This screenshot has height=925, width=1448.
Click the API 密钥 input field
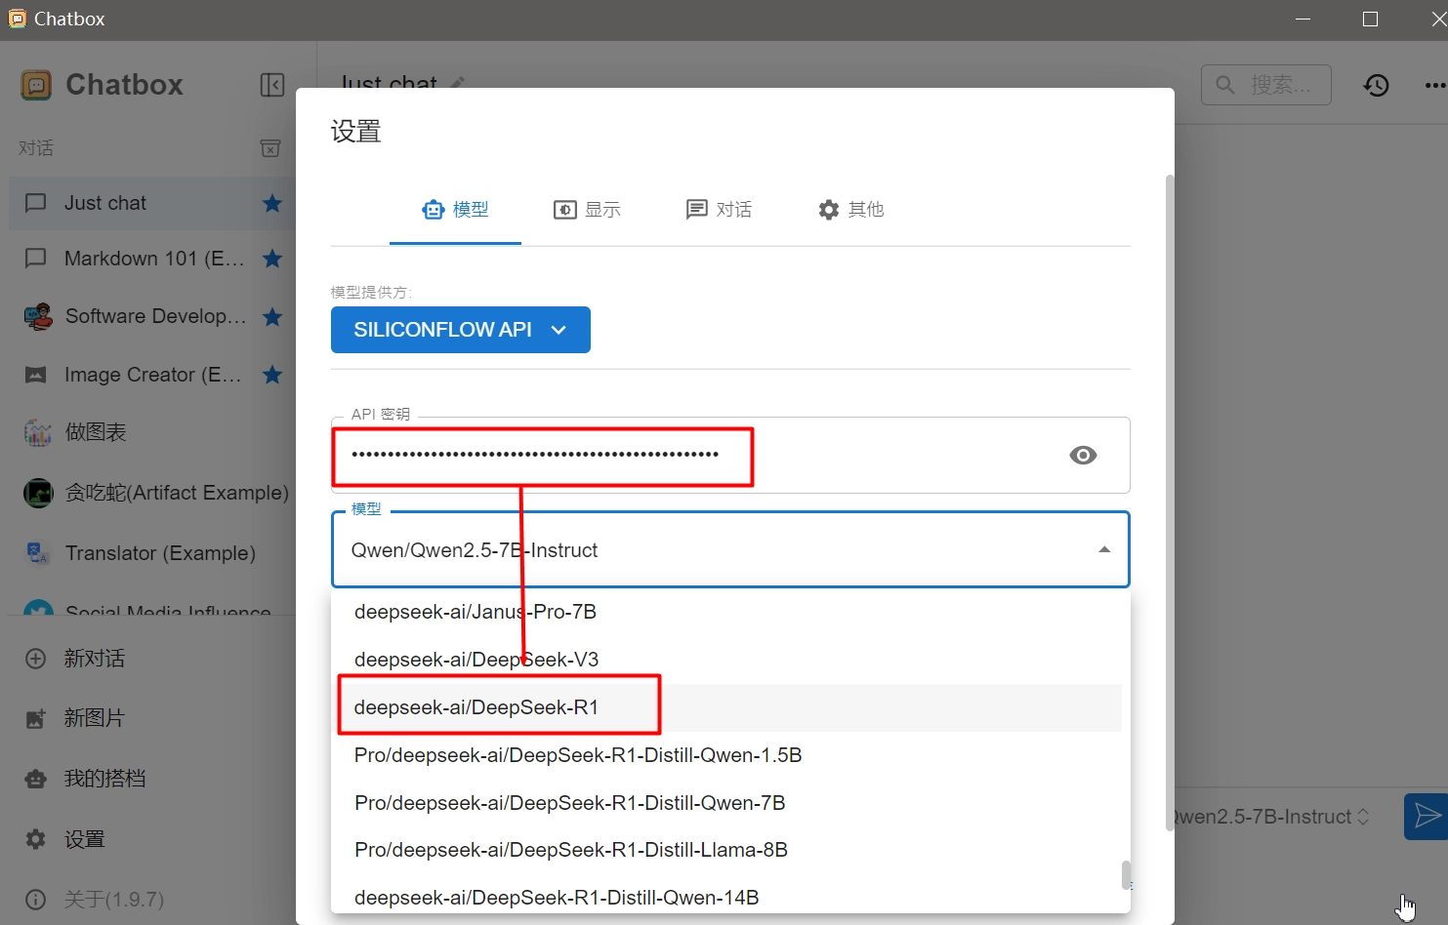click(x=730, y=456)
